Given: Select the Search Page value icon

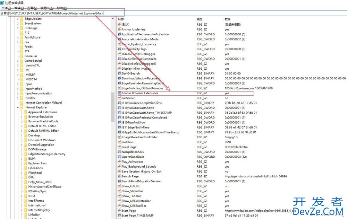Looking at the screenshot, I should [x=119, y=176].
